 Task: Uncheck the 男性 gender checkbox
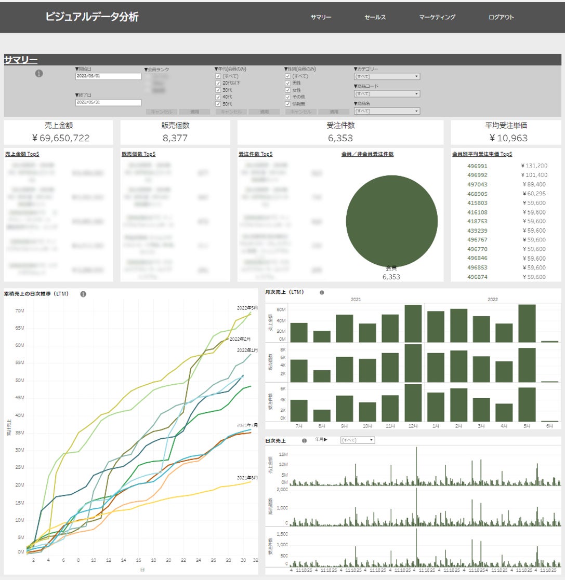[287, 83]
